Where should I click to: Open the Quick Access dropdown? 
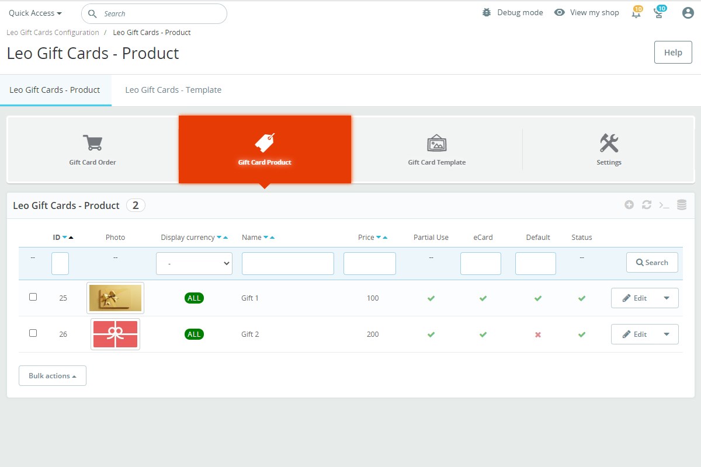(x=35, y=13)
